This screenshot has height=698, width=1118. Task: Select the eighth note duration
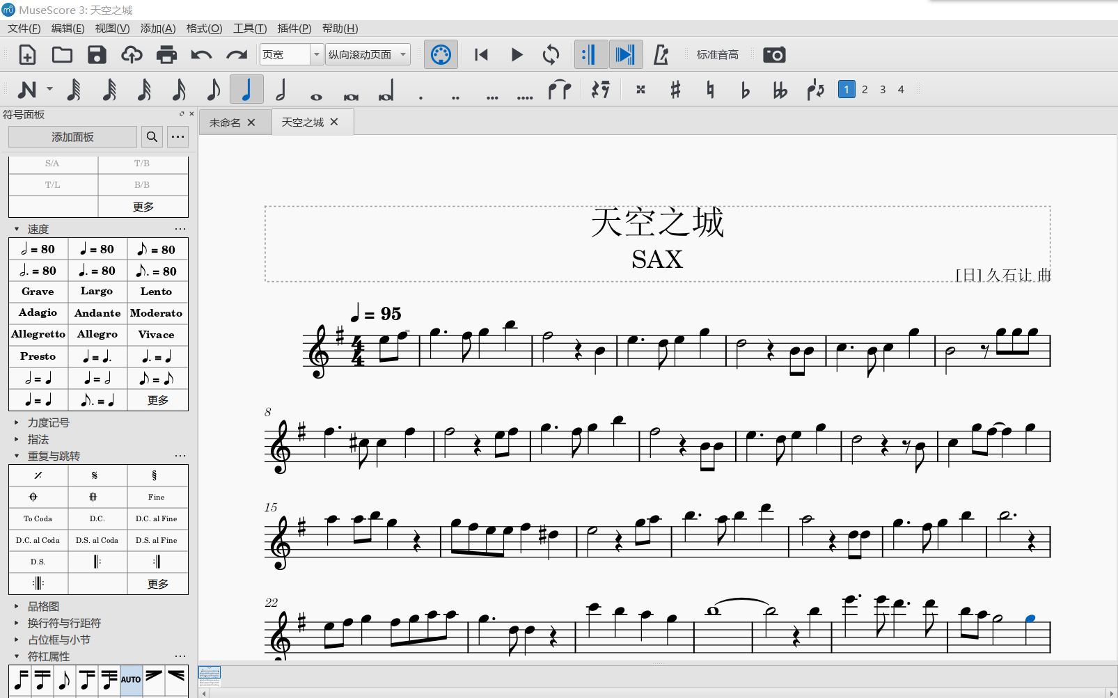(213, 89)
